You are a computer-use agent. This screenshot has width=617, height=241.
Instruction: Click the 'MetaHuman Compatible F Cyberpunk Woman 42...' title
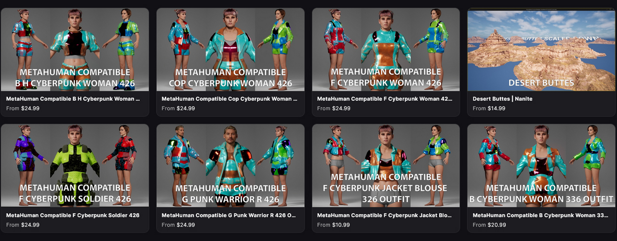pyautogui.click(x=385, y=99)
